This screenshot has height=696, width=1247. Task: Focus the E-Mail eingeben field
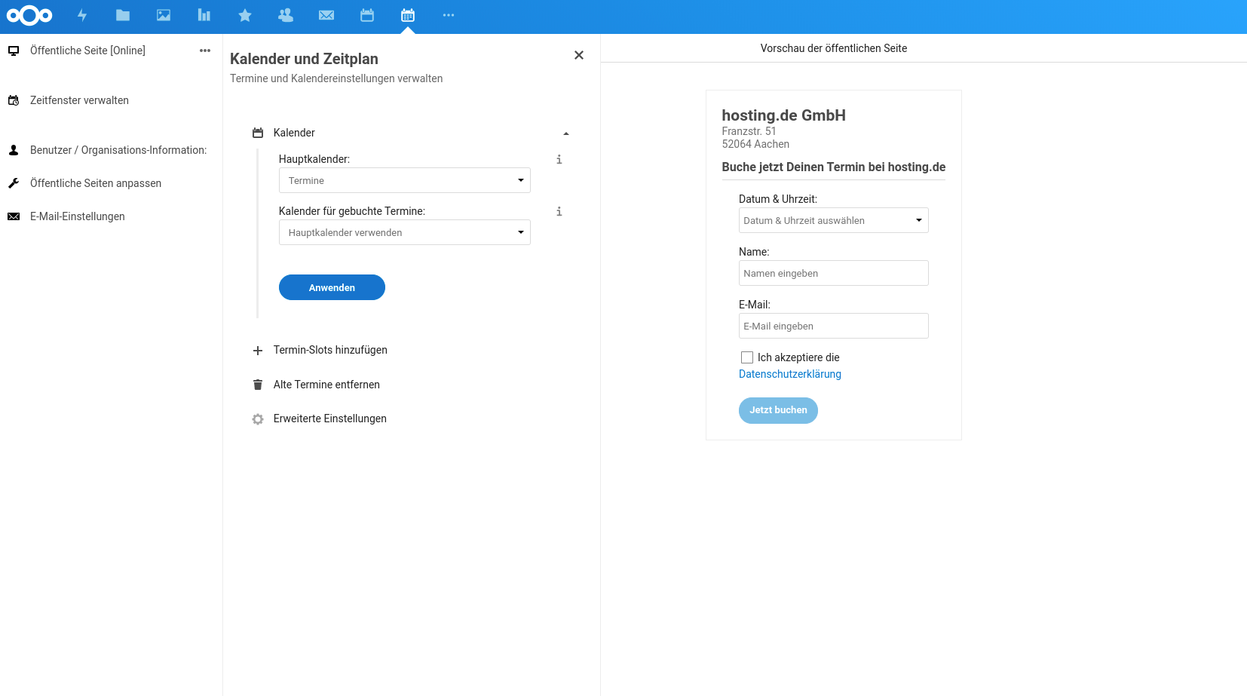pyautogui.click(x=834, y=326)
